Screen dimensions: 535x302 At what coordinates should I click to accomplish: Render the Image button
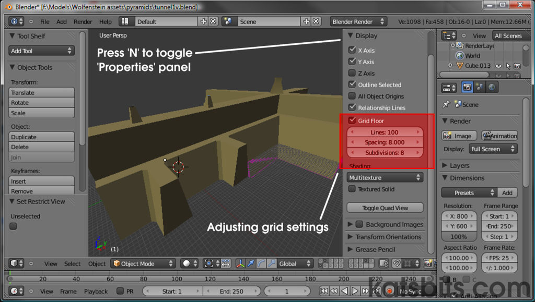(x=459, y=136)
